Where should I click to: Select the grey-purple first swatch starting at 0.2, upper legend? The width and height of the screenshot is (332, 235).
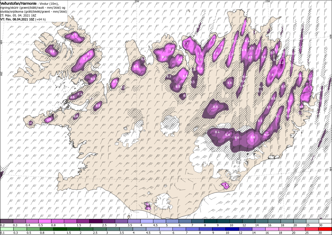(x=7, y=221)
